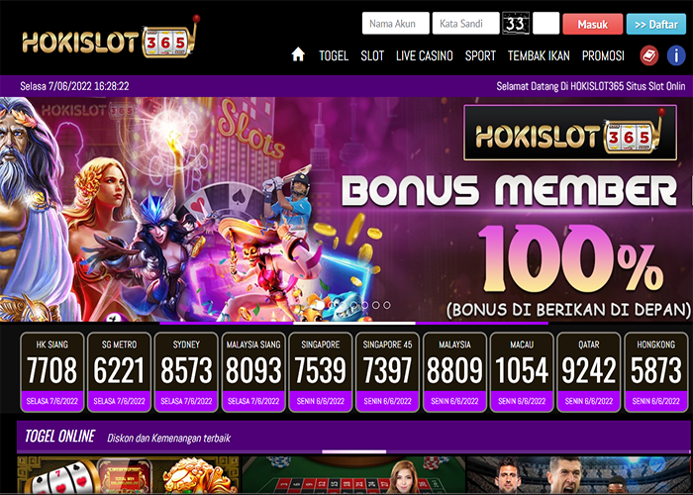
Task: Go to the LIVE CASINO section
Action: (x=425, y=55)
